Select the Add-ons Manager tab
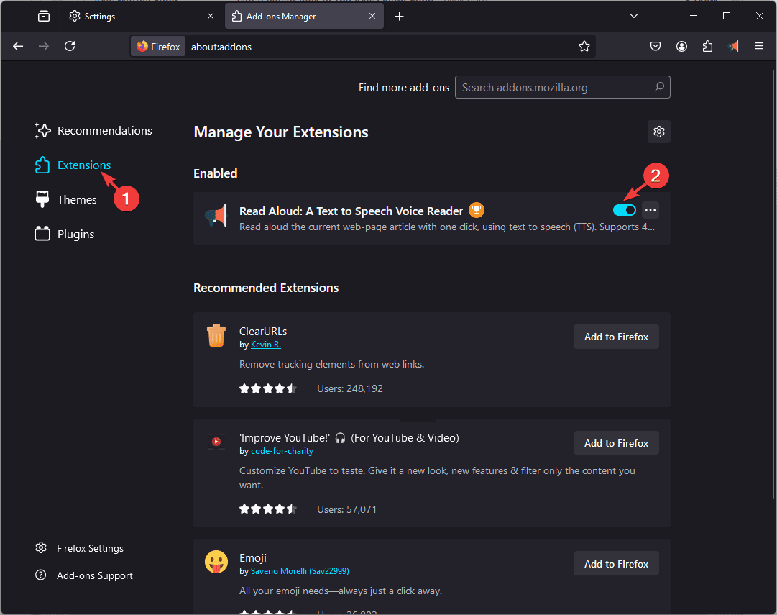 pos(304,17)
